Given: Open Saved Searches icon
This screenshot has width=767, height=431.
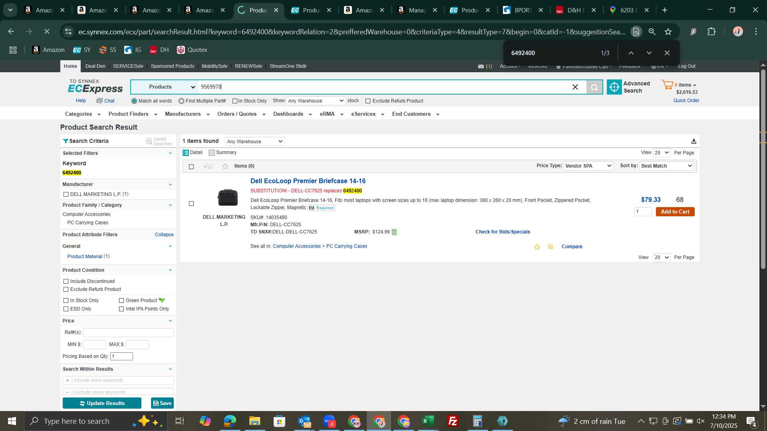Looking at the screenshot, I should point(149,141).
